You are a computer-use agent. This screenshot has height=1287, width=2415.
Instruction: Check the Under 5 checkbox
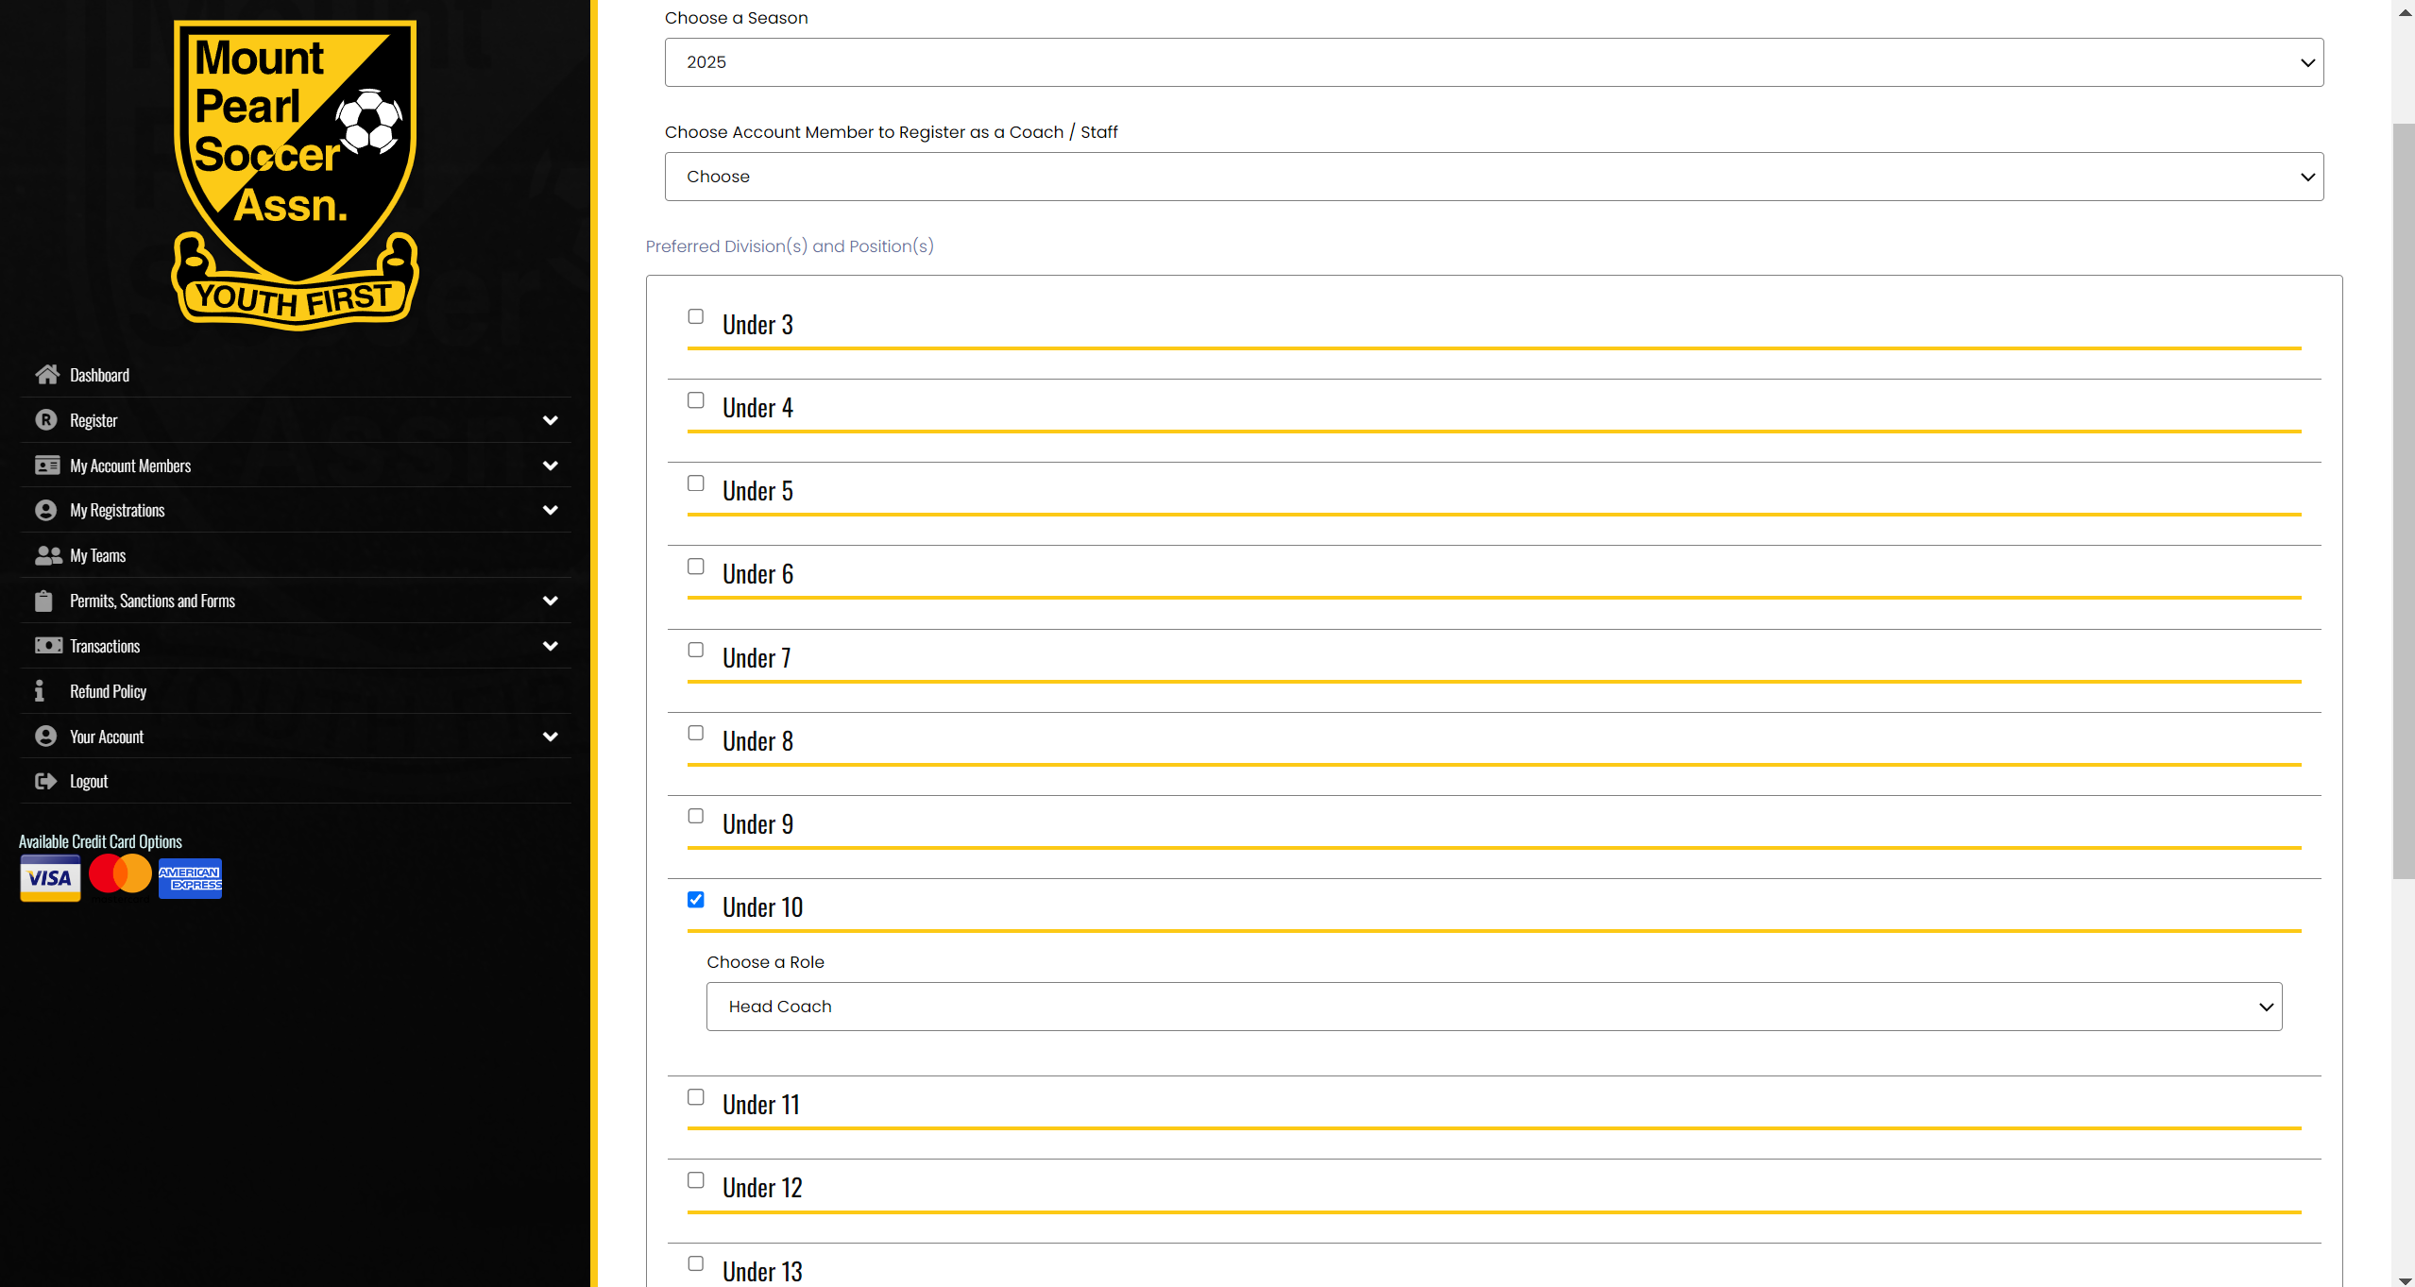(x=696, y=483)
